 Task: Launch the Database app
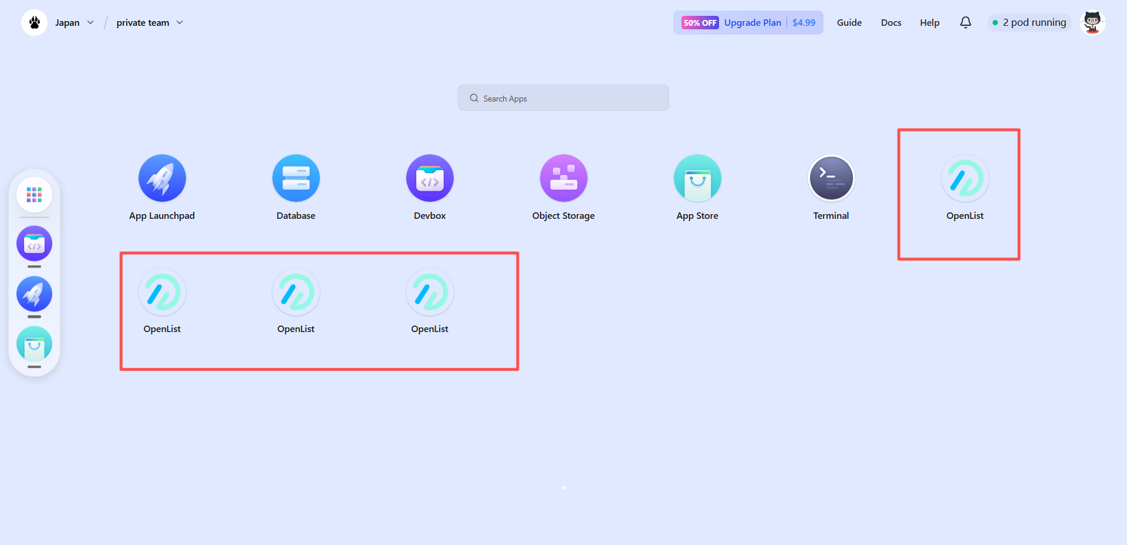click(x=296, y=178)
